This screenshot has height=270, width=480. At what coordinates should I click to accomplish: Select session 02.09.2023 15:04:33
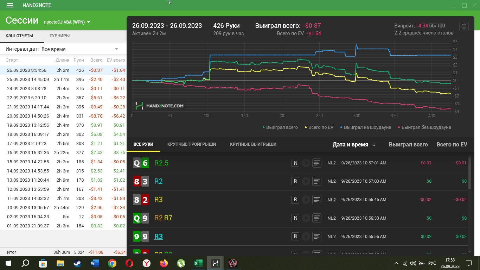(63, 216)
